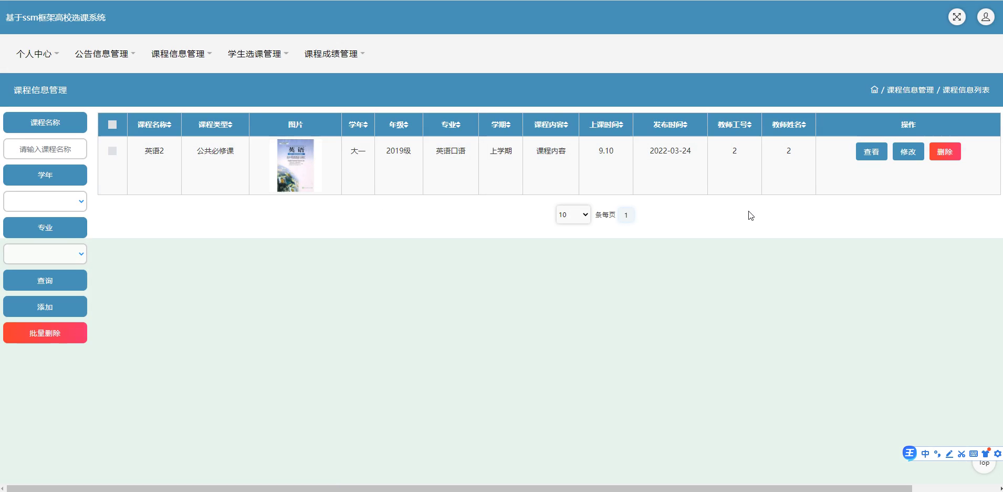Open IME soft keyboard icon

(974, 454)
